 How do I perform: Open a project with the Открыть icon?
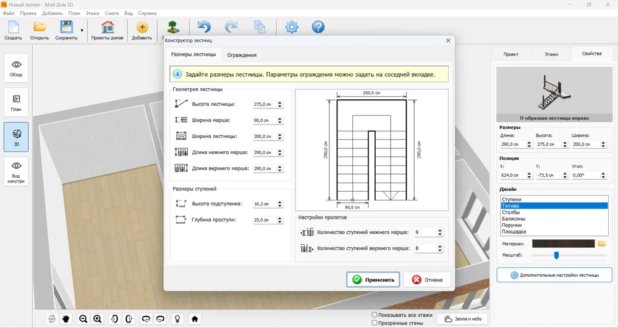[x=40, y=30]
